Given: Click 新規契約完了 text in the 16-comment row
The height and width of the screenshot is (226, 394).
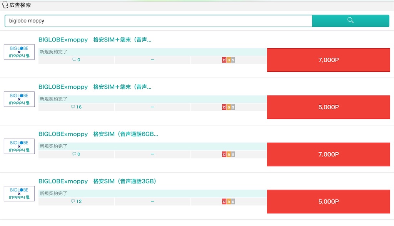Looking at the screenshot, I should 53,99.
